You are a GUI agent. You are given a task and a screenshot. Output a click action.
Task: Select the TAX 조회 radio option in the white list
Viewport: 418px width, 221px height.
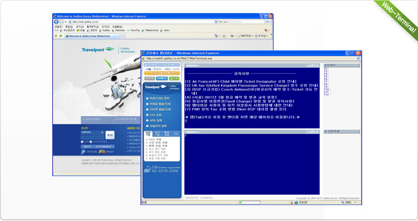click(147, 140)
